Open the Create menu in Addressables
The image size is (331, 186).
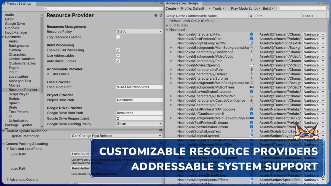tap(172, 9)
